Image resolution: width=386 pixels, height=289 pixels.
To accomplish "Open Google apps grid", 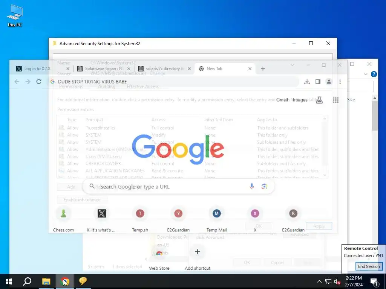I will click(x=336, y=100).
